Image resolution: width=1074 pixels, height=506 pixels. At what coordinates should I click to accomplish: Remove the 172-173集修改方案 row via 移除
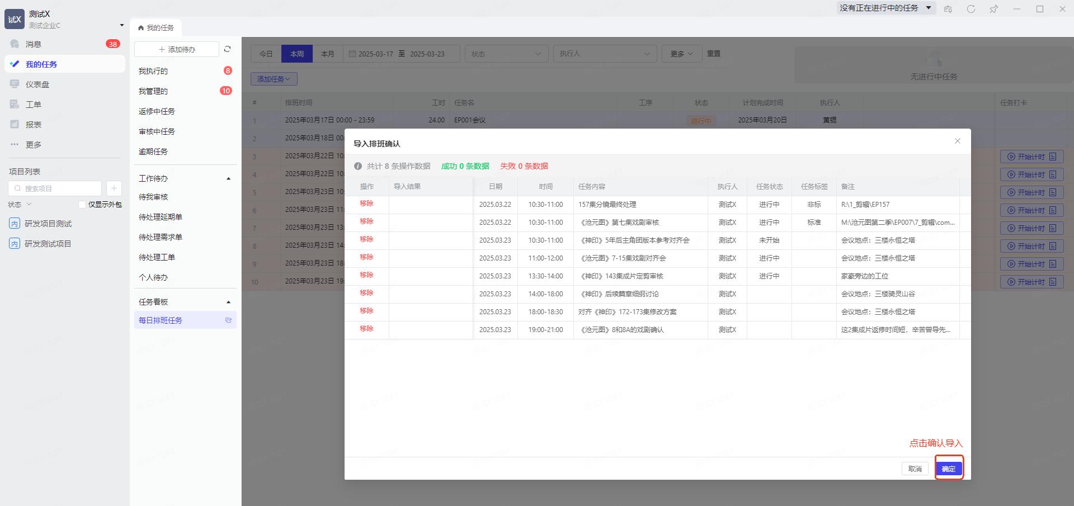366,311
